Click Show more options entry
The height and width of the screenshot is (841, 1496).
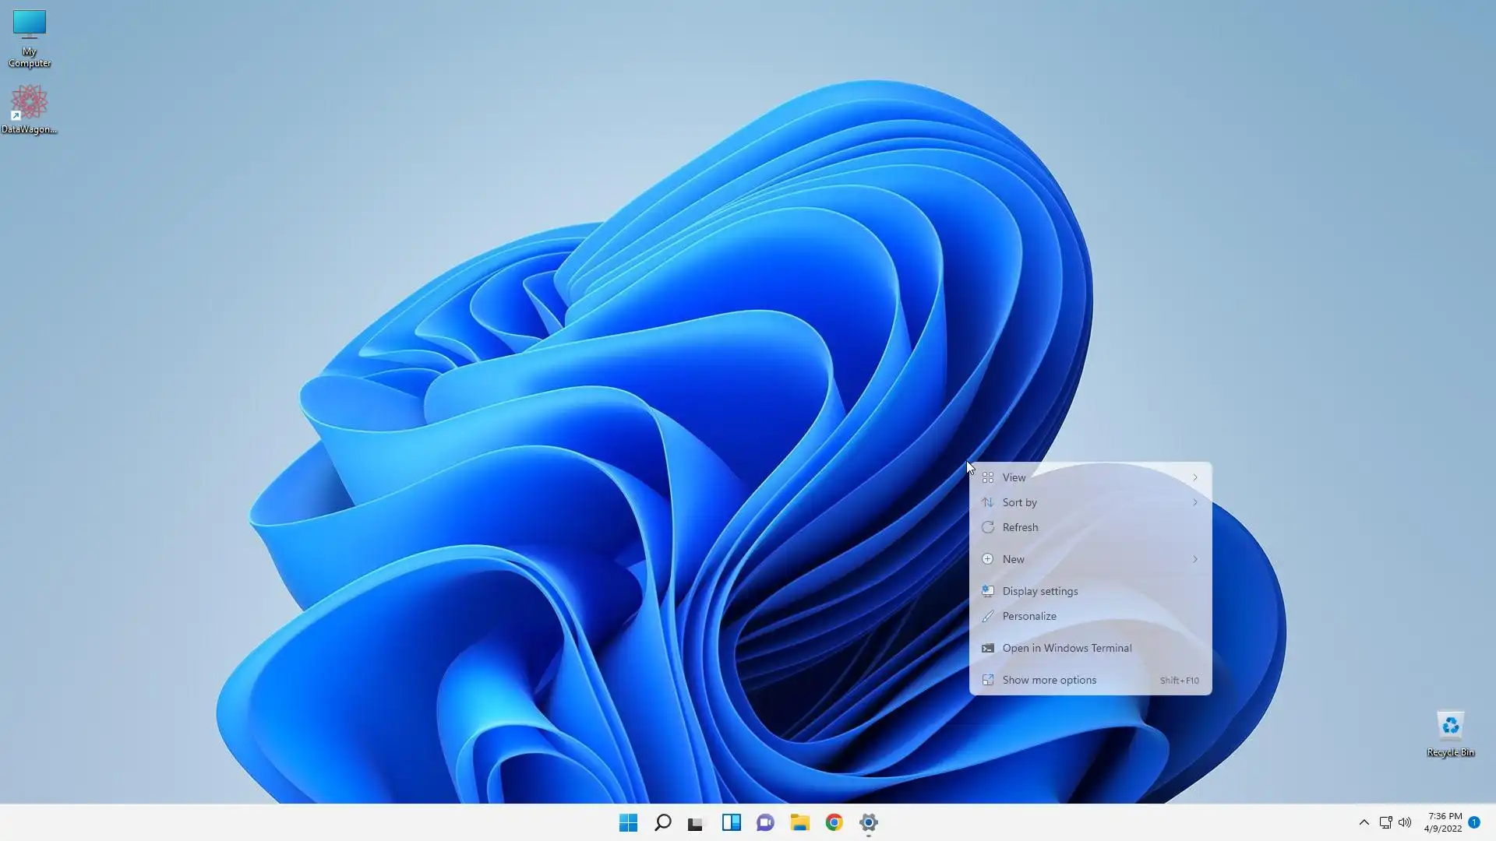1049,680
